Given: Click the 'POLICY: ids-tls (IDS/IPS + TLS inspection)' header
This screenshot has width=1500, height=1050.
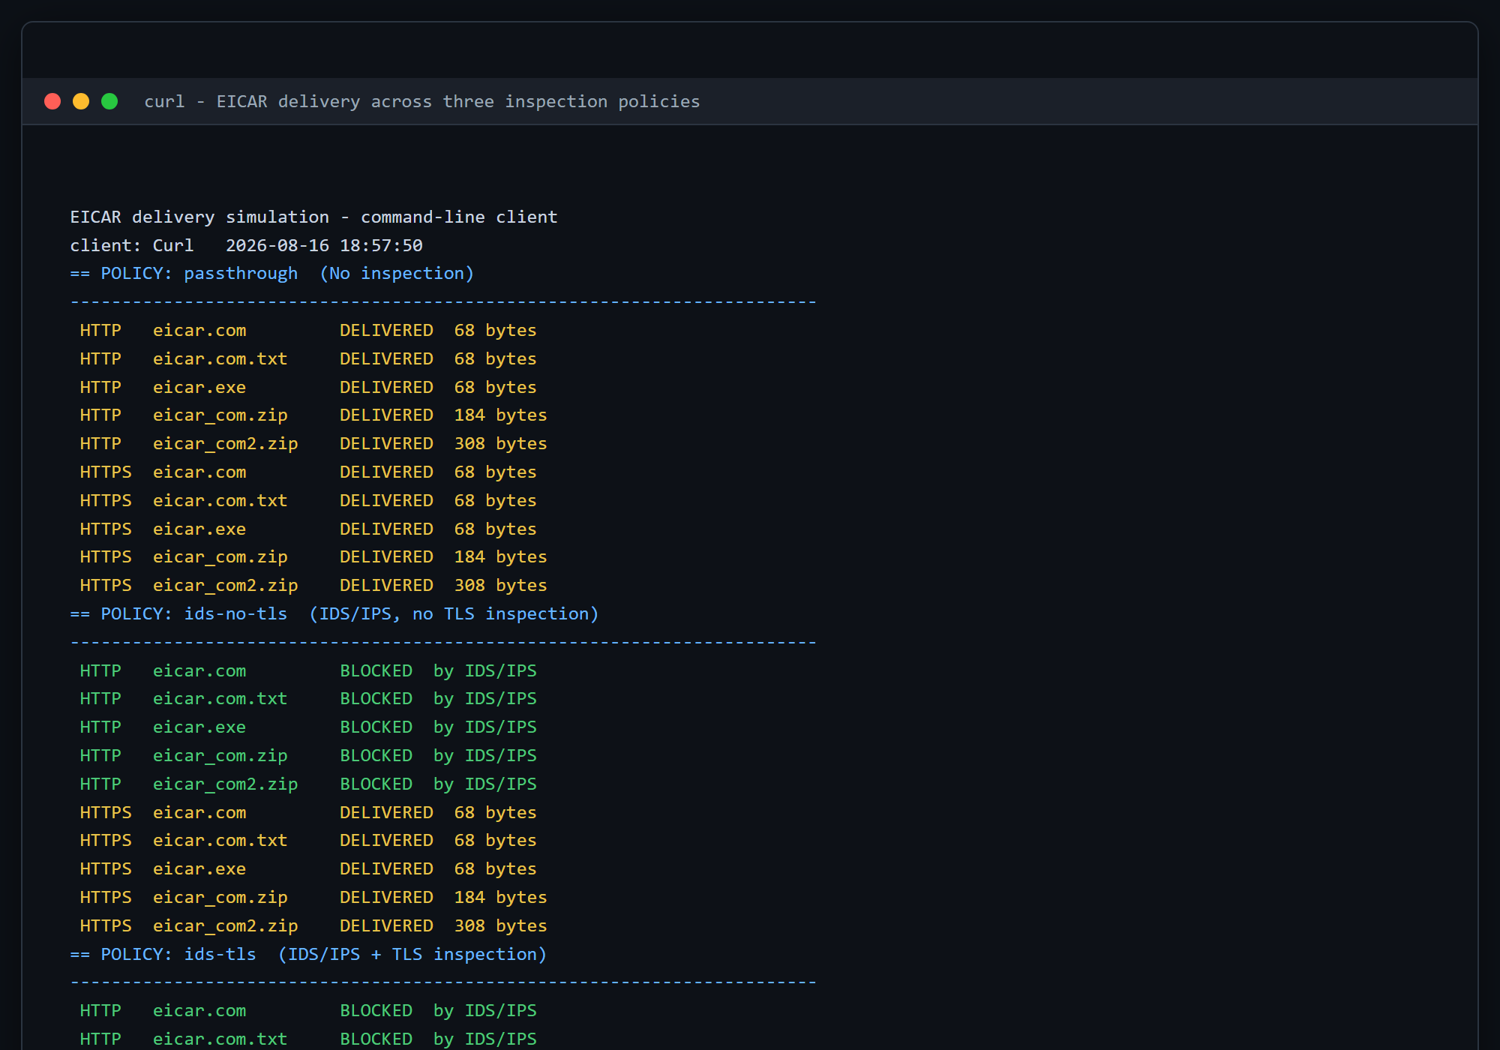Looking at the screenshot, I should pos(308,954).
